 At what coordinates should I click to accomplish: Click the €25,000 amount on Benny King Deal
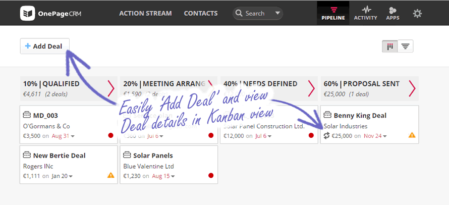(342, 136)
